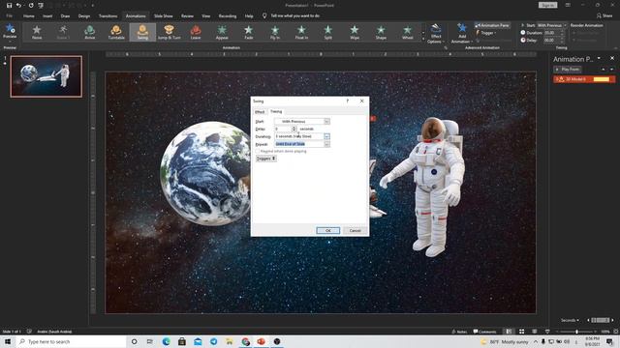Screen dimensions: 620x348
Task: Click Play From in Animation Pane
Action: 568,70
